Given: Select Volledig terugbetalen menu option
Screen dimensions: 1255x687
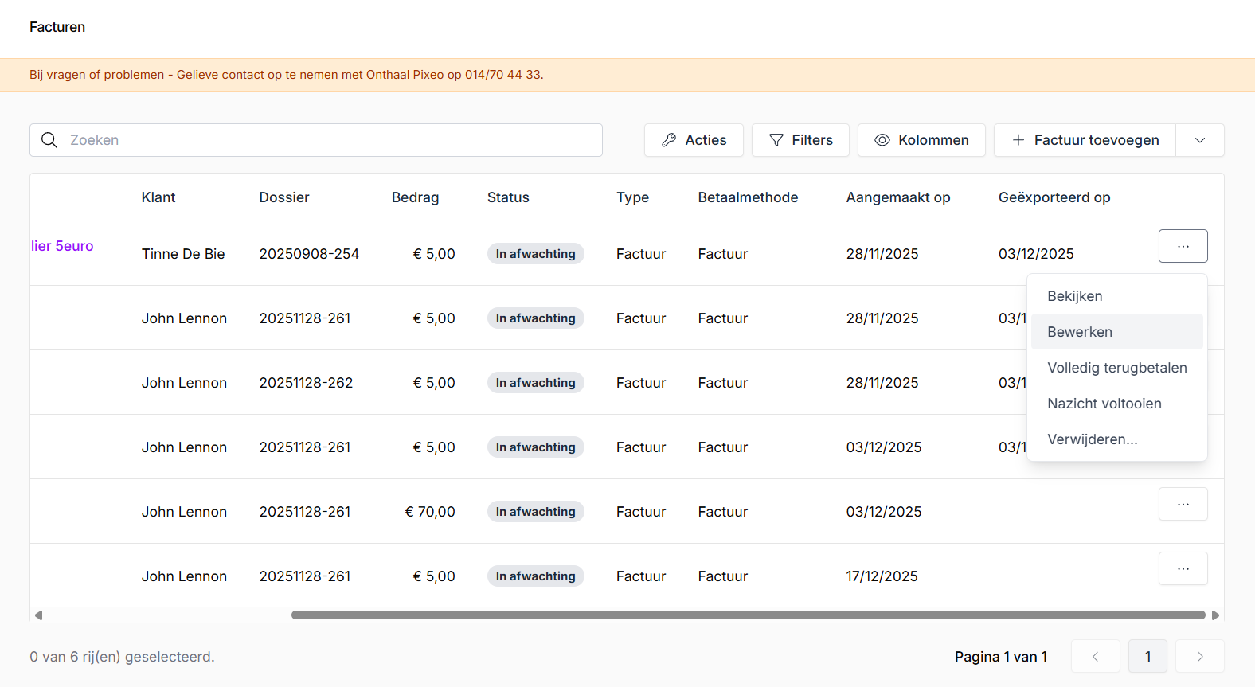Looking at the screenshot, I should point(1116,368).
